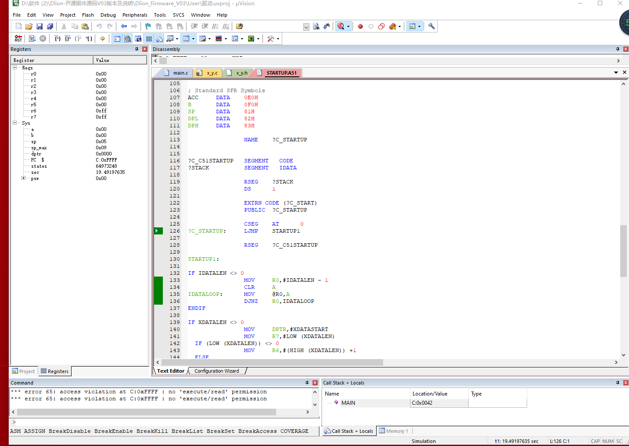Navigate backwards with blue arrow icon
Image resolution: width=629 pixels, height=446 pixels.
(124, 26)
